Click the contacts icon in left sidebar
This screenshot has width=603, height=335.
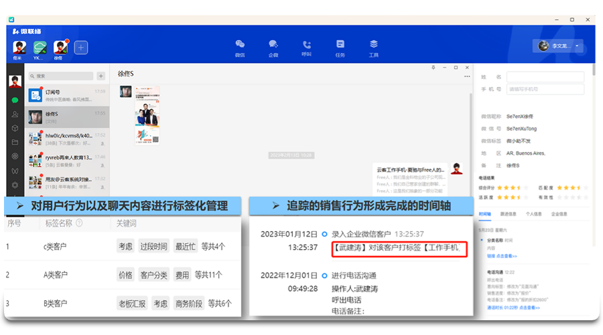tap(15, 114)
